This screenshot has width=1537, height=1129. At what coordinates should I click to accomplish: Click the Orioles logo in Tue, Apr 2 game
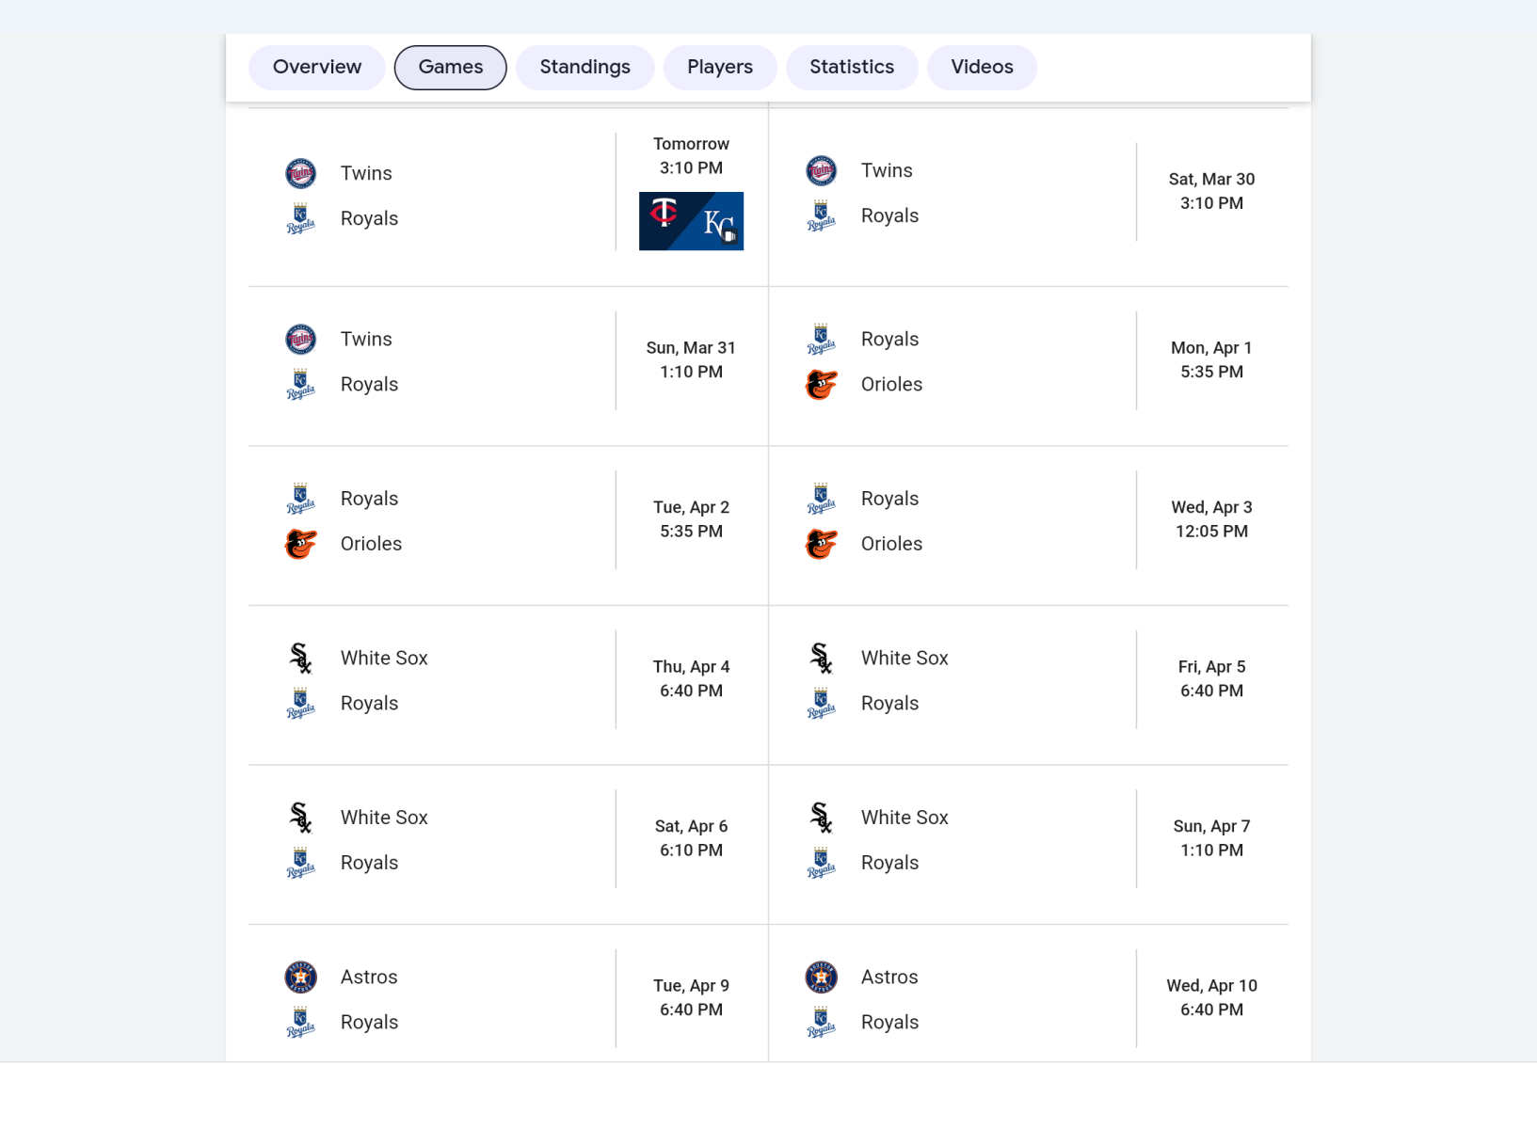coord(300,544)
